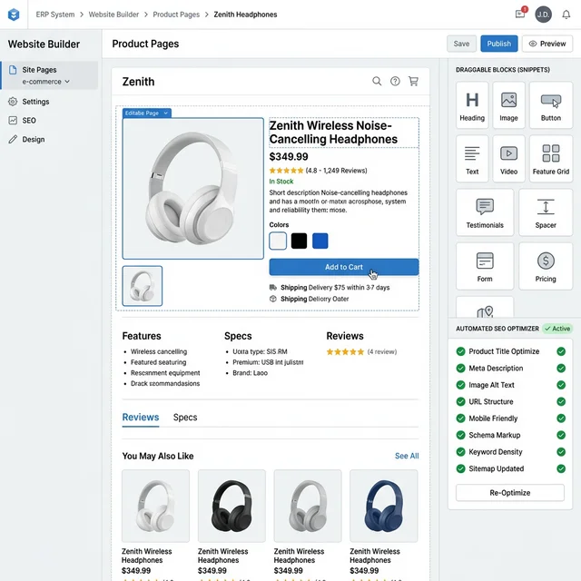Select the Text block snippet
Viewport: 581px width, 581px height.
[x=472, y=159]
